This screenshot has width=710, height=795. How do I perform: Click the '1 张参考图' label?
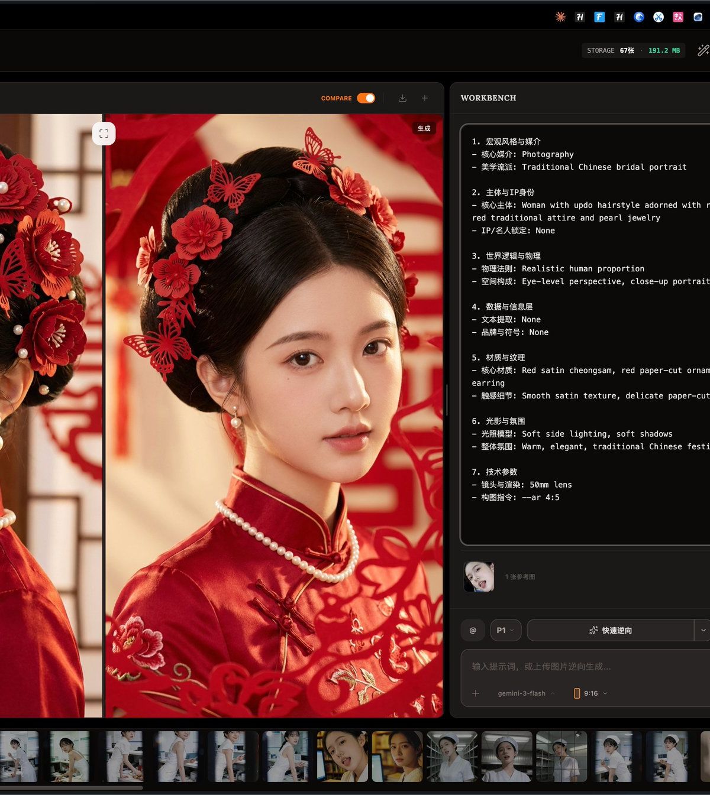tap(520, 577)
